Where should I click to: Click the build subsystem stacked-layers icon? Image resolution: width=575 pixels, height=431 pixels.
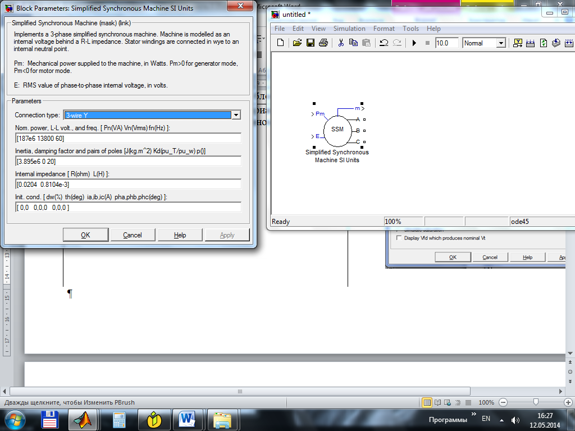tap(556, 43)
